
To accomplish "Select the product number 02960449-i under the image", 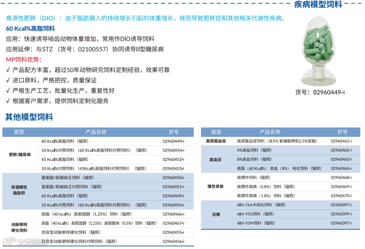I will click(x=329, y=92).
